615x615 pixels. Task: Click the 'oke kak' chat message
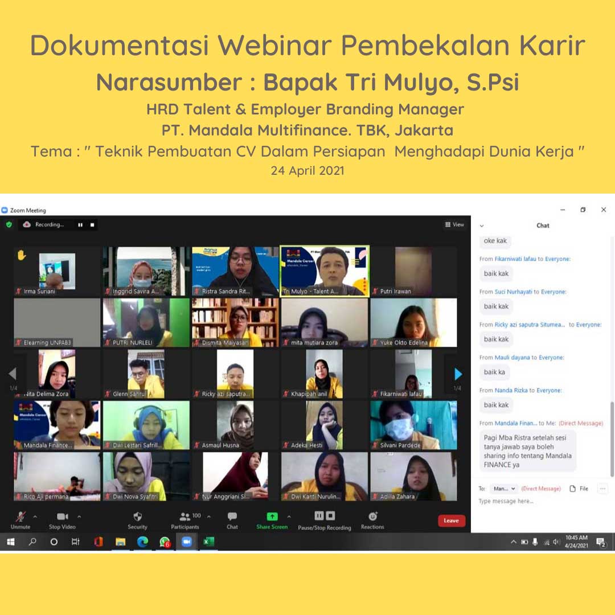(x=495, y=241)
